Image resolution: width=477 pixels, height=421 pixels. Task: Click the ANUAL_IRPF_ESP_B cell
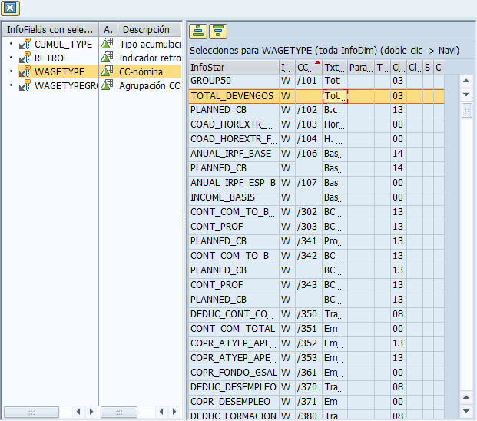click(x=234, y=183)
